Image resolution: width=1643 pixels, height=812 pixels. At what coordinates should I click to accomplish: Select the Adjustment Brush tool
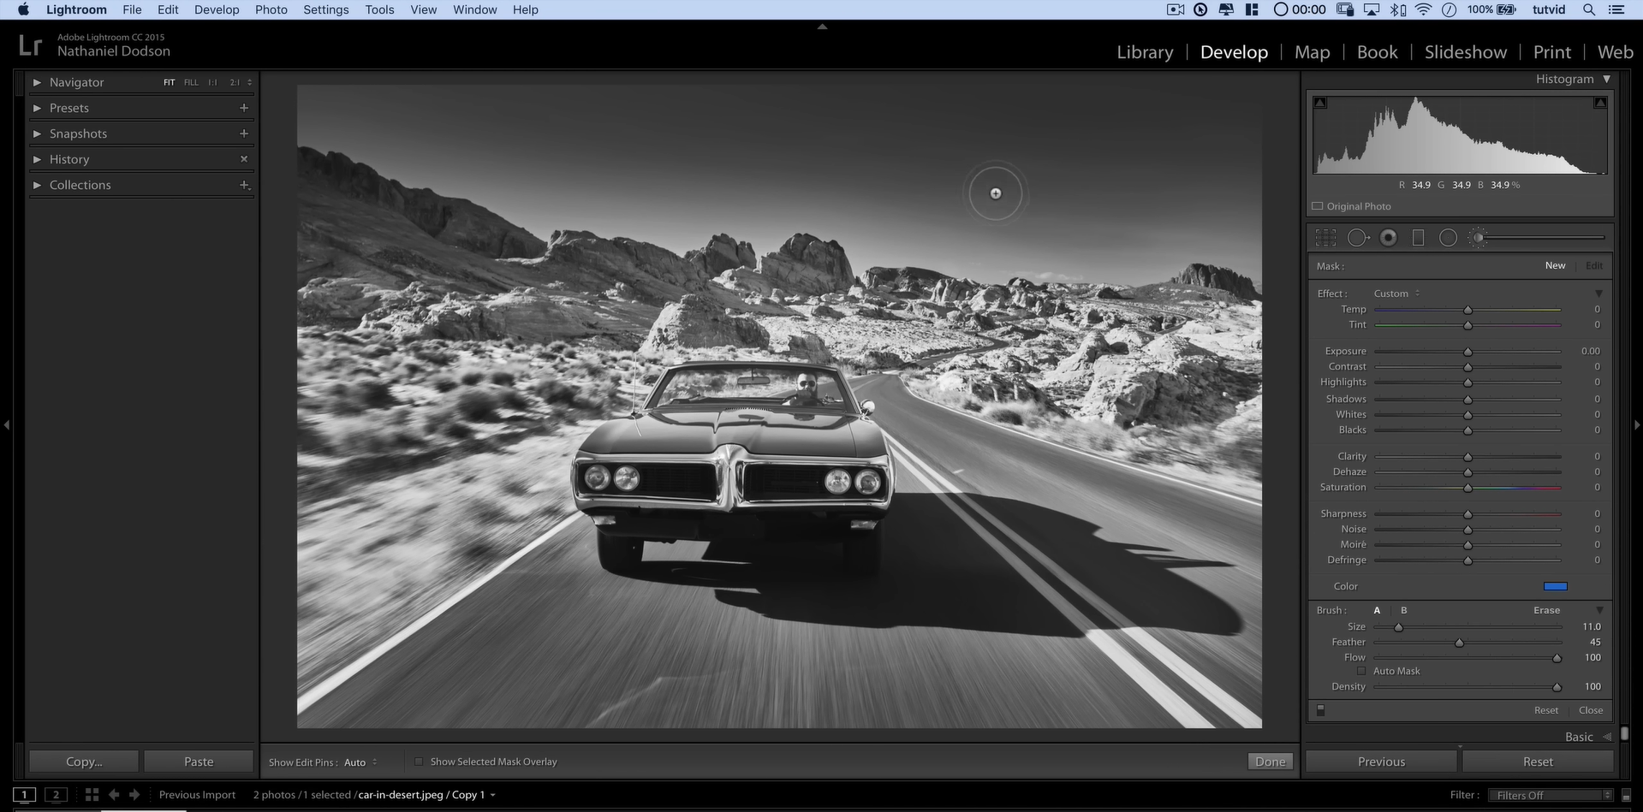click(1478, 237)
